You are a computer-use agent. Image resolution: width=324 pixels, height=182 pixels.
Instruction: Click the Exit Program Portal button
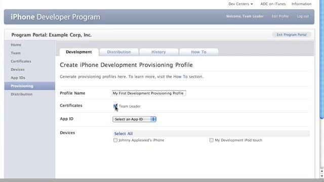[x=292, y=35]
